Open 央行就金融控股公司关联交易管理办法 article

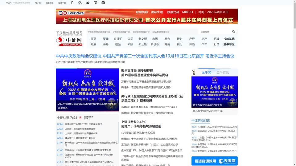click(152, 98)
